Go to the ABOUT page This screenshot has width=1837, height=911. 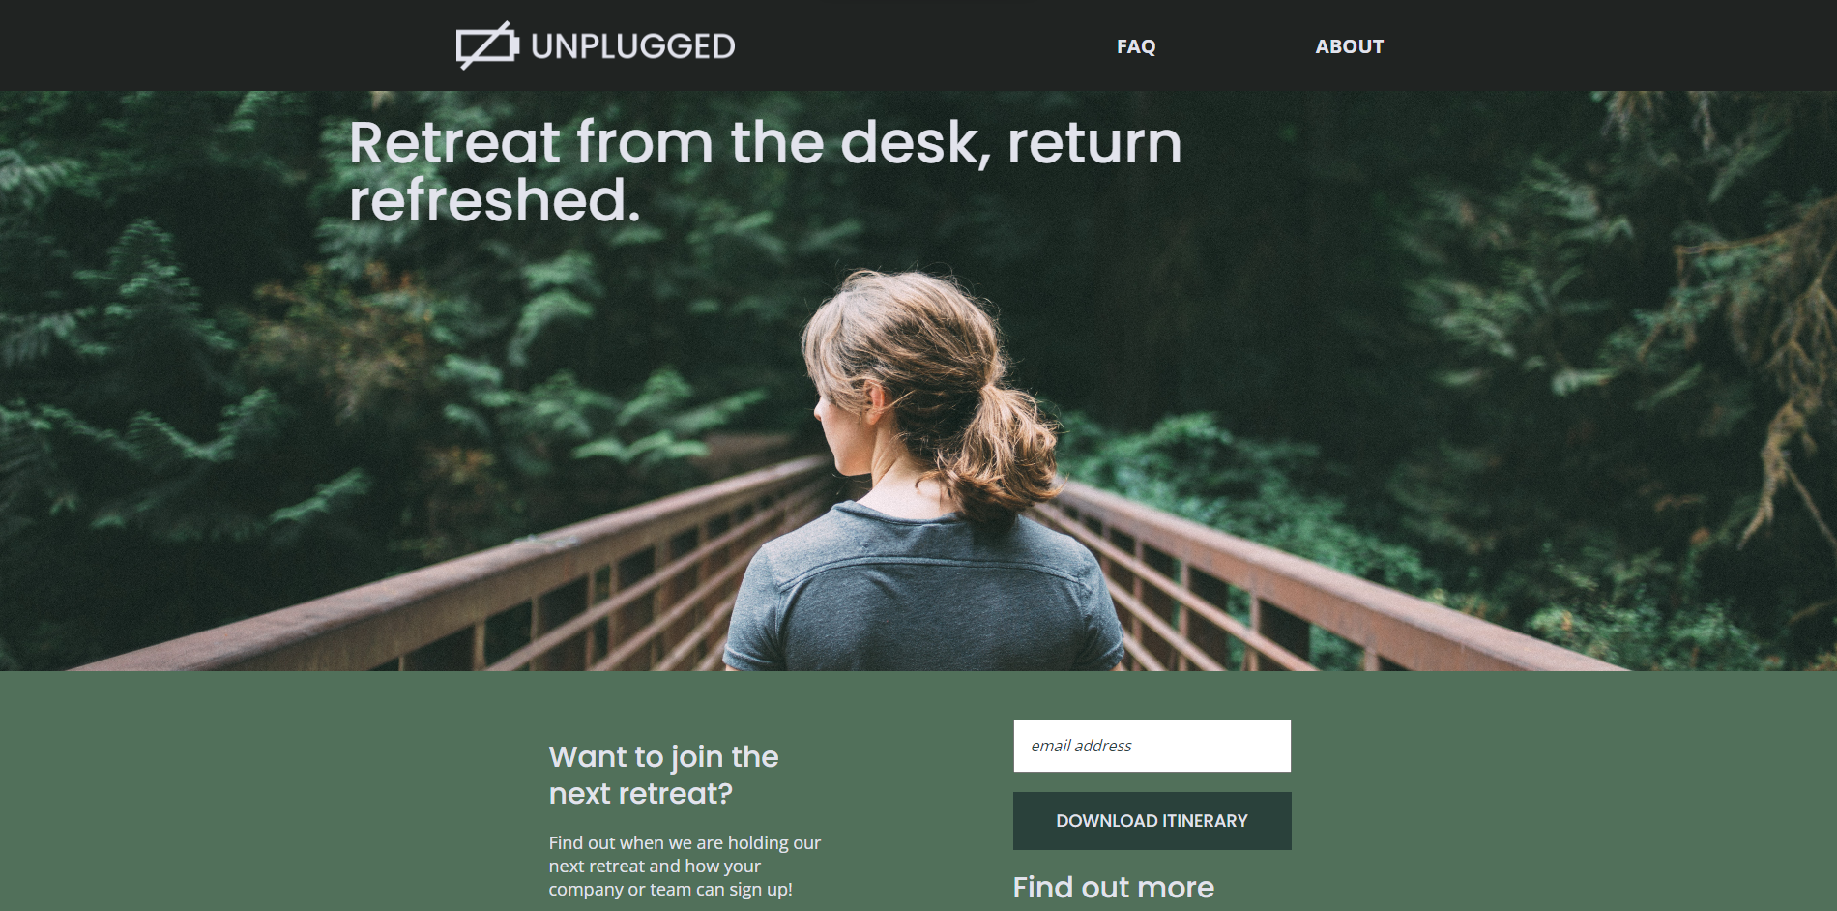1350,46
